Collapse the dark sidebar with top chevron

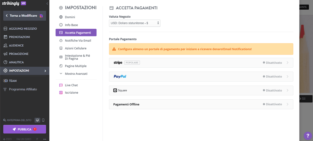tap(47, 4)
